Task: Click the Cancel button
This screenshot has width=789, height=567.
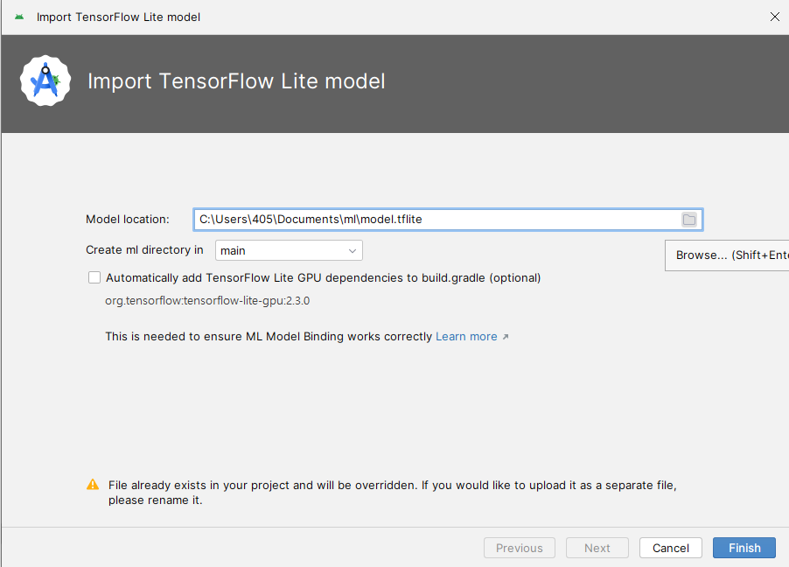Action: [x=671, y=548]
